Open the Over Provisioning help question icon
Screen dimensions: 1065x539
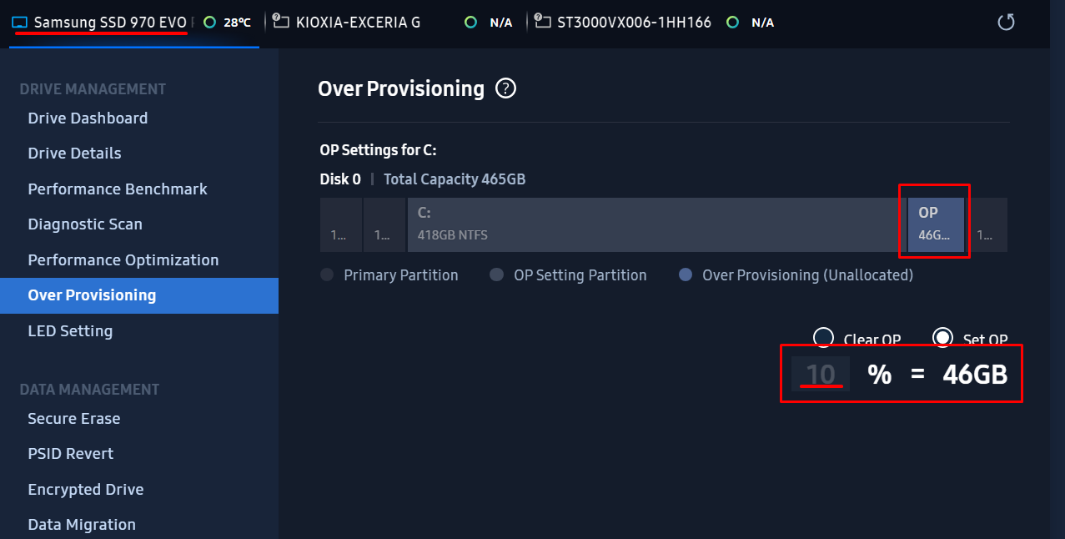[x=505, y=88]
